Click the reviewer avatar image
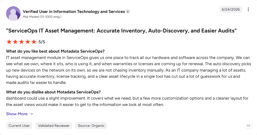 point(13,13)
